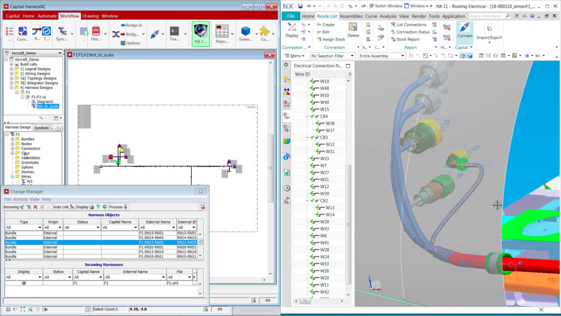Click the green refresh circle icon in Change Manager
Image resolution: width=561 pixels, height=316 pixels.
click(105, 207)
